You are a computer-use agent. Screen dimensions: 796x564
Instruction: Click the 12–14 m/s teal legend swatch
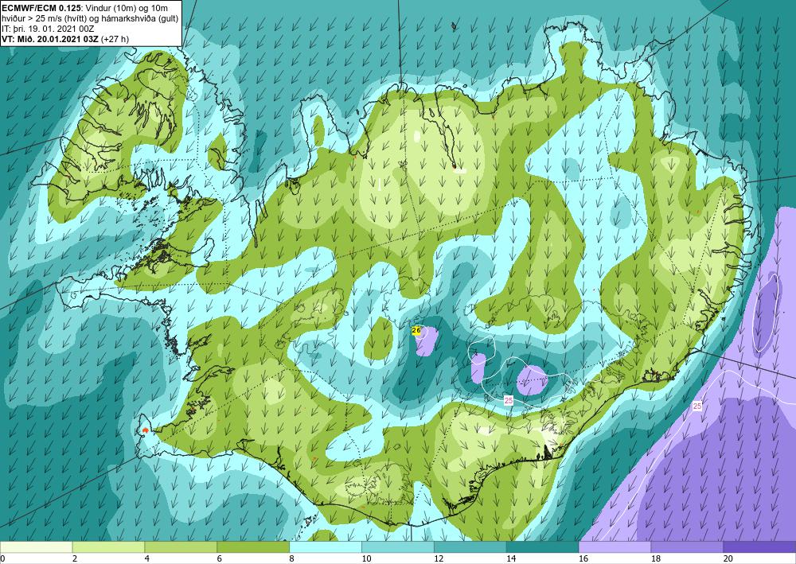pos(470,546)
